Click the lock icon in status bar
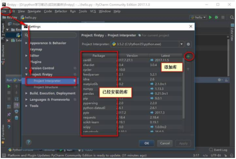Image resolution: width=236 pixels, height=159 pixels. pyautogui.click(x=226, y=155)
